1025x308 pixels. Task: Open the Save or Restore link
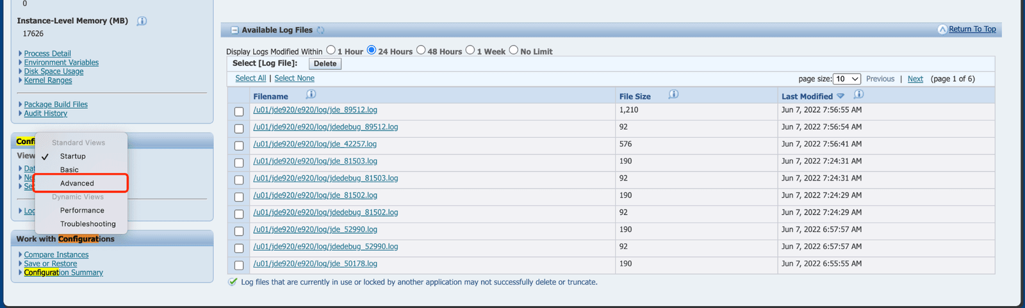click(51, 264)
